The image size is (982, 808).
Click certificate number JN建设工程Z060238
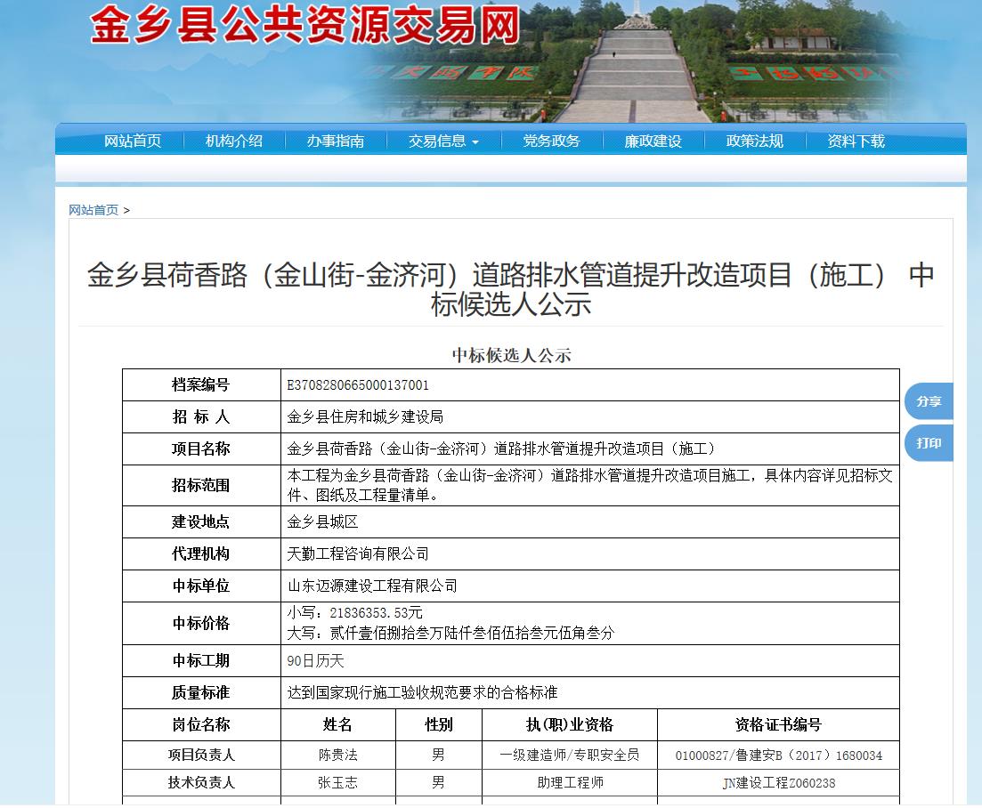(x=778, y=783)
